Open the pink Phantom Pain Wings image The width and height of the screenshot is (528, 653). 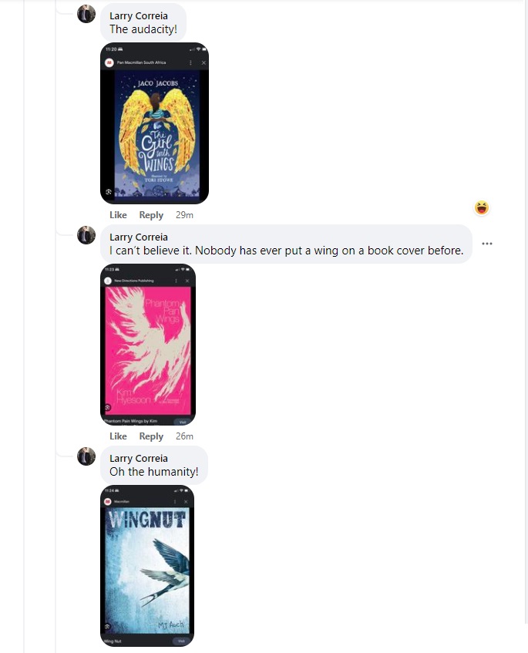[148, 345]
